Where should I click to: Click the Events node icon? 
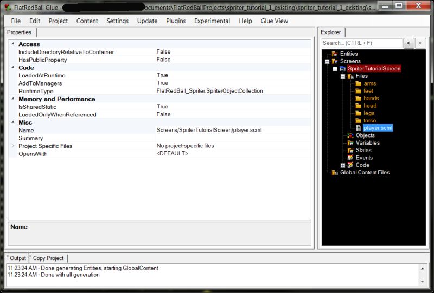[350, 158]
